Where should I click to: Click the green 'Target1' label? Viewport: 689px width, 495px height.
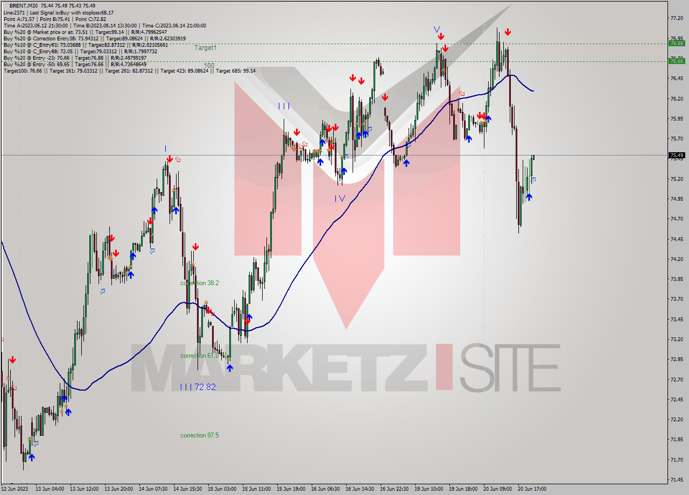(x=205, y=47)
